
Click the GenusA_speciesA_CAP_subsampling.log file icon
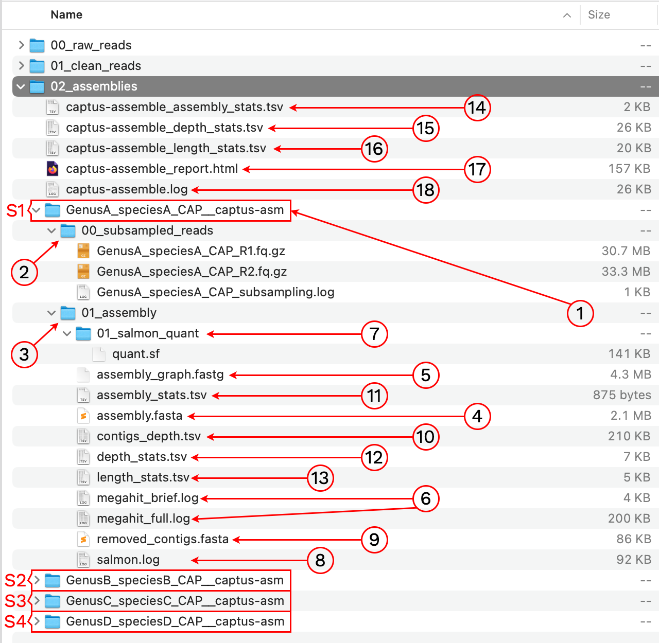coord(83,292)
